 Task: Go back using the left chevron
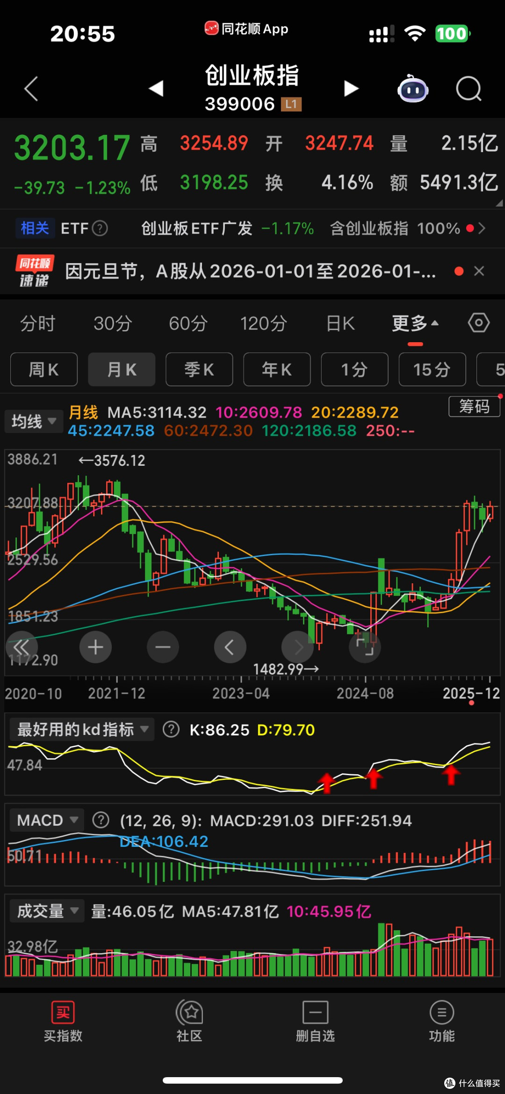[31, 88]
